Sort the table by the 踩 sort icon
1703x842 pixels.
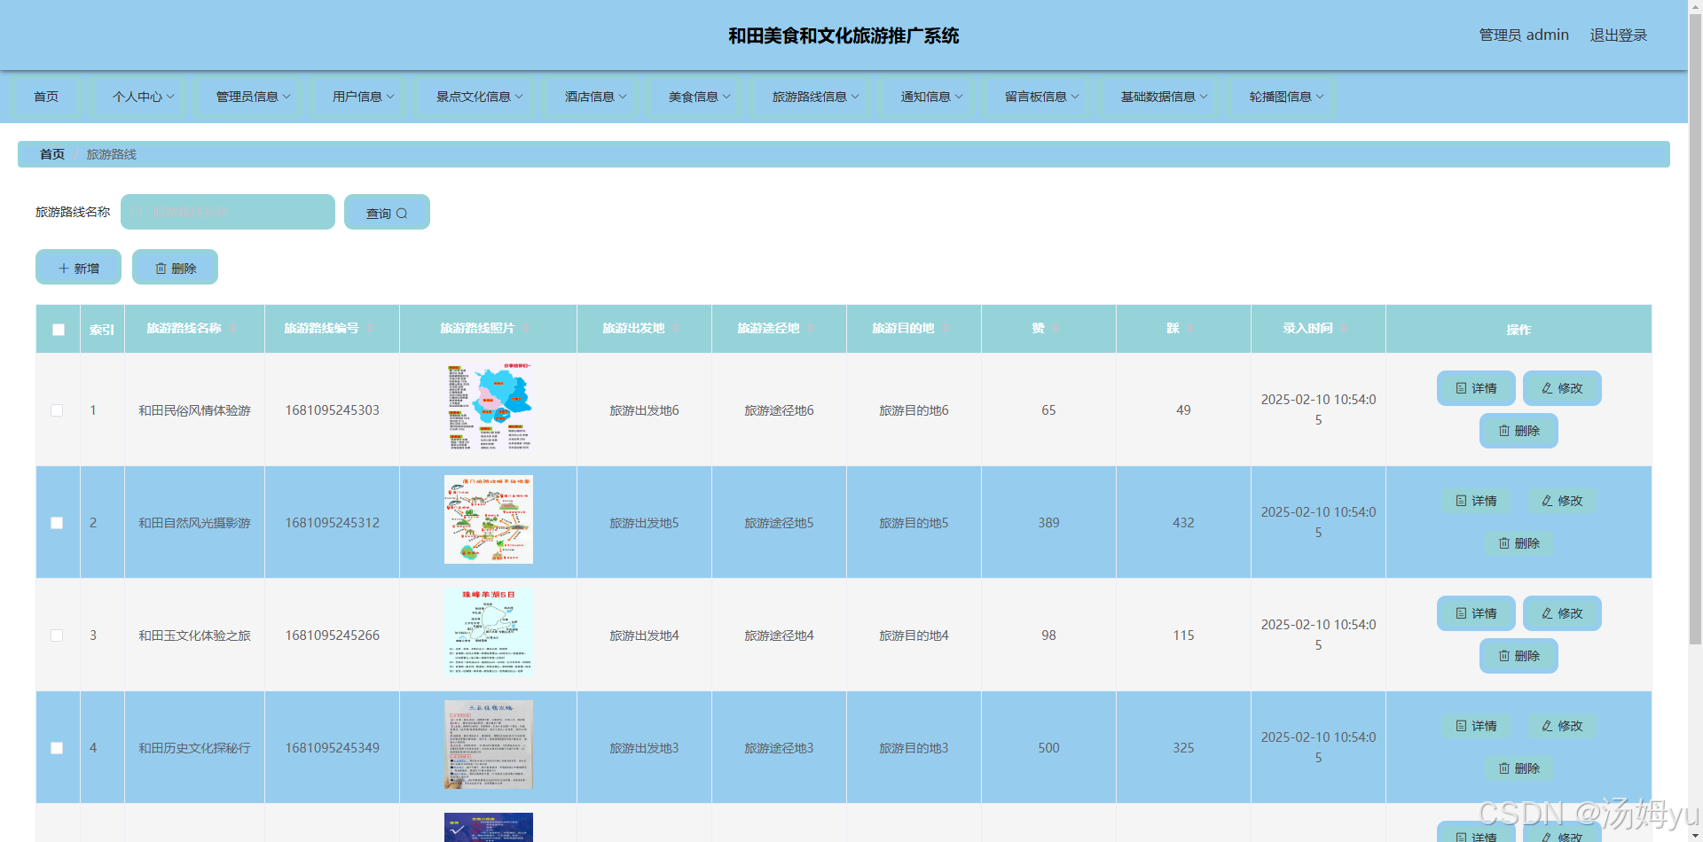(1190, 329)
